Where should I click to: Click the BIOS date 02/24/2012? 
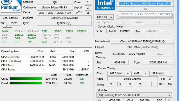click(x=119, y=54)
